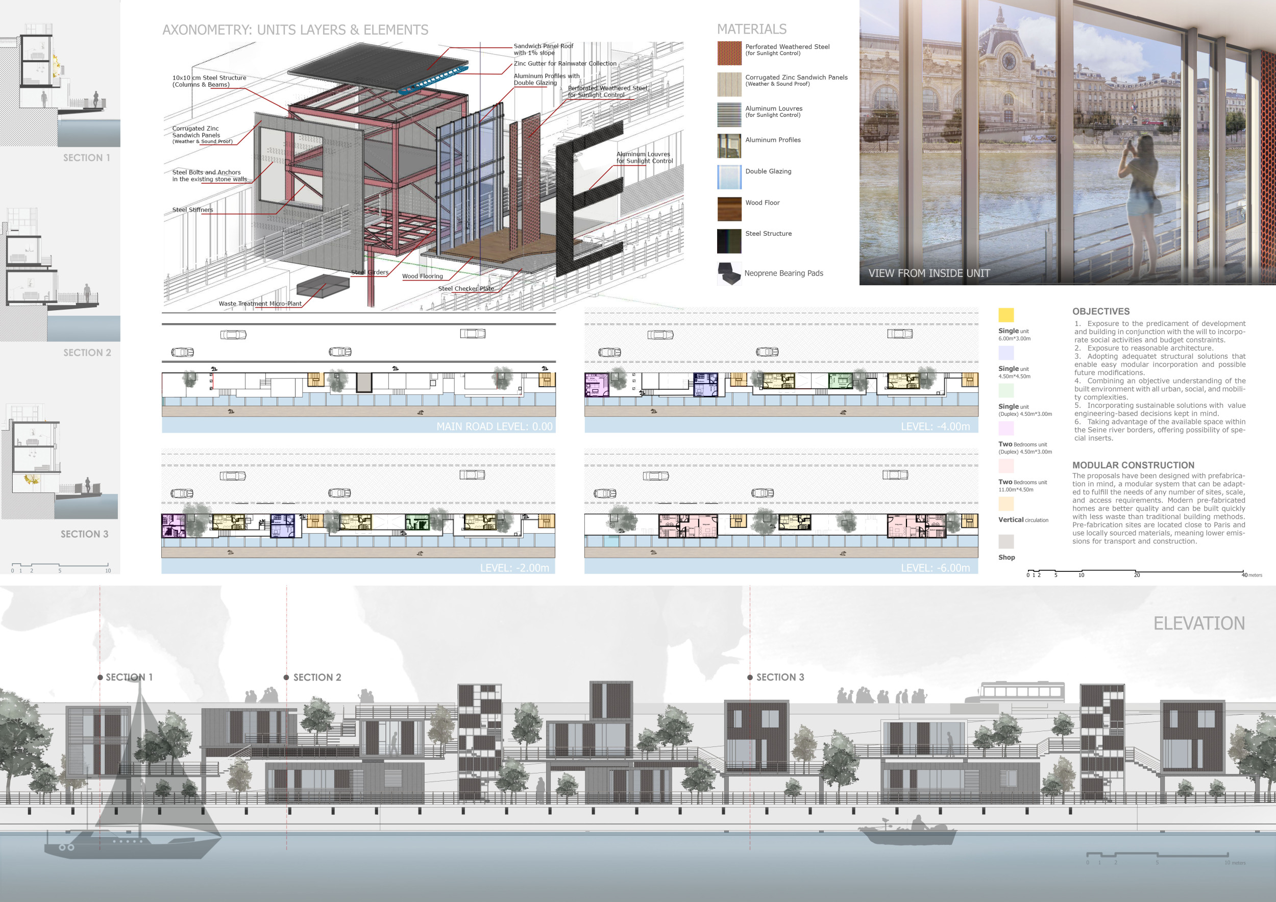This screenshot has width=1276, height=902.
Task: Click the yellow Single unit legend square
Action: pyautogui.click(x=1006, y=315)
